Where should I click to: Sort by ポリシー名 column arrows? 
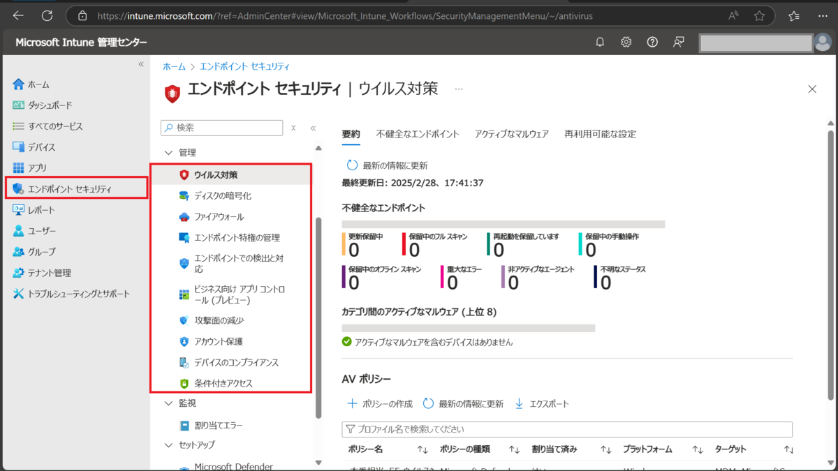pos(423,450)
